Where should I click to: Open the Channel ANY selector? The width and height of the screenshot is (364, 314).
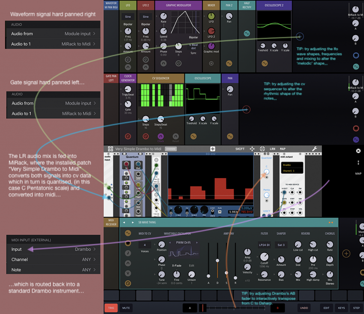pos(54,260)
